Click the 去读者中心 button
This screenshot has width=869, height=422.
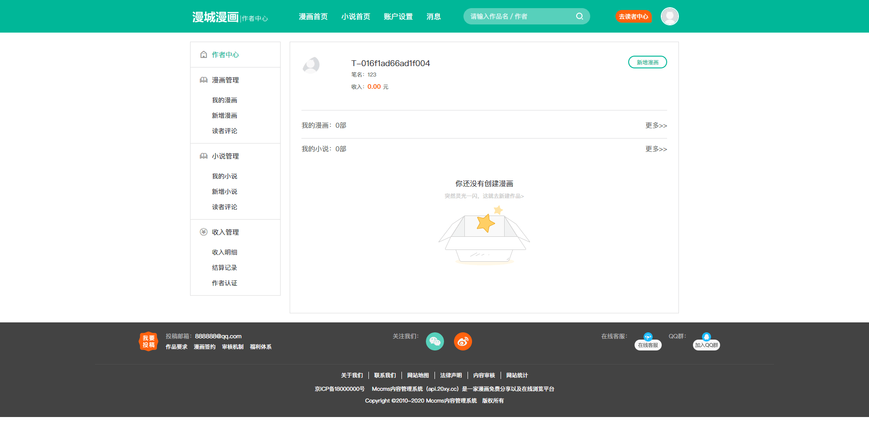(x=633, y=17)
